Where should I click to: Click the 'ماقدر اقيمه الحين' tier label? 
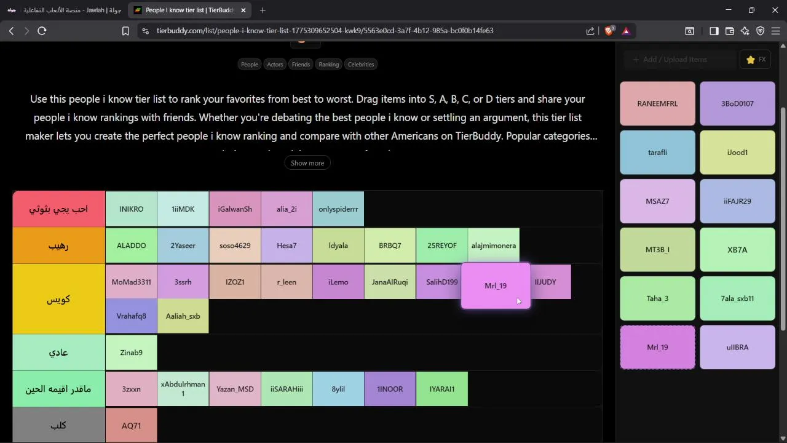pyautogui.click(x=58, y=389)
